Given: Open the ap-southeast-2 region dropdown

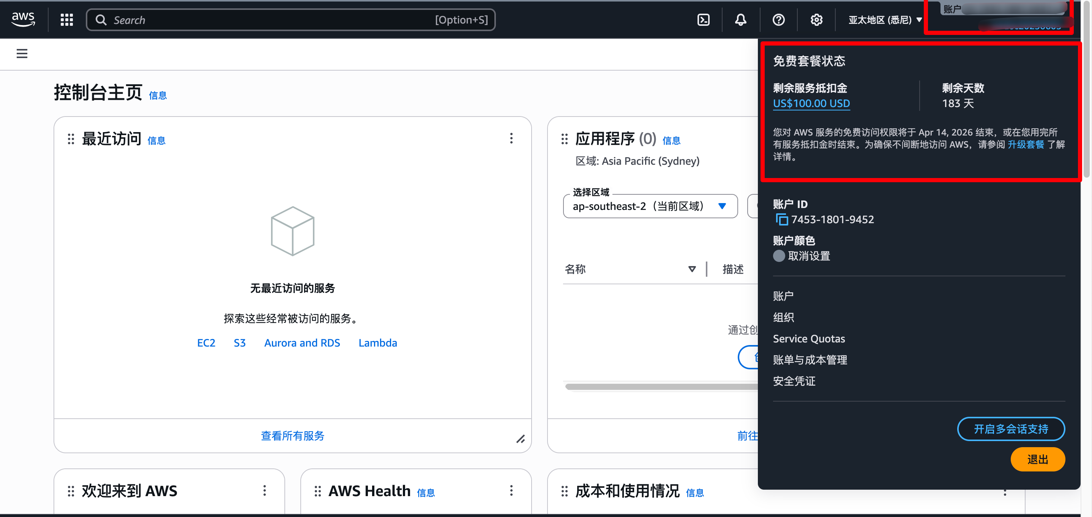Looking at the screenshot, I should click(x=650, y=206).
